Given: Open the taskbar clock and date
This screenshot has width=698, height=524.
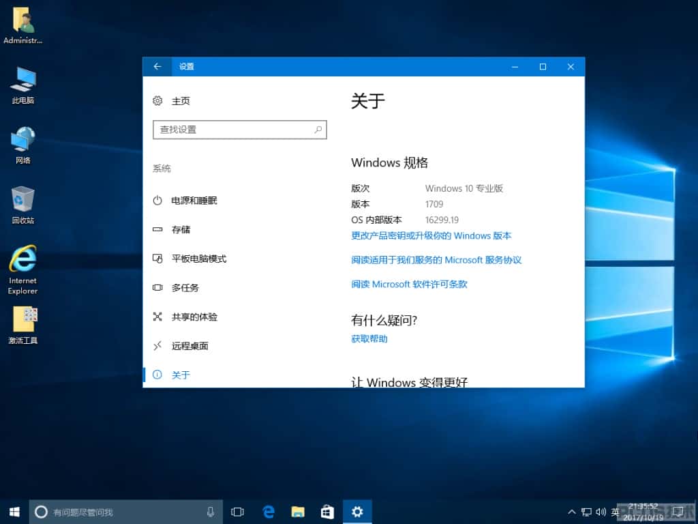Looking at the screenshot, I should [643, 512].
